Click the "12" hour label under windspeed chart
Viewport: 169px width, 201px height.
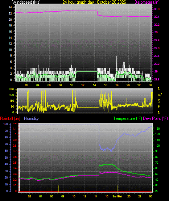pos(83,85)
